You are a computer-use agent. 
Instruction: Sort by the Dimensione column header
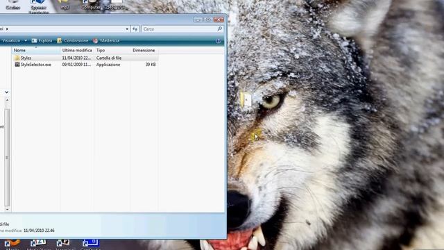pos(144,50)
